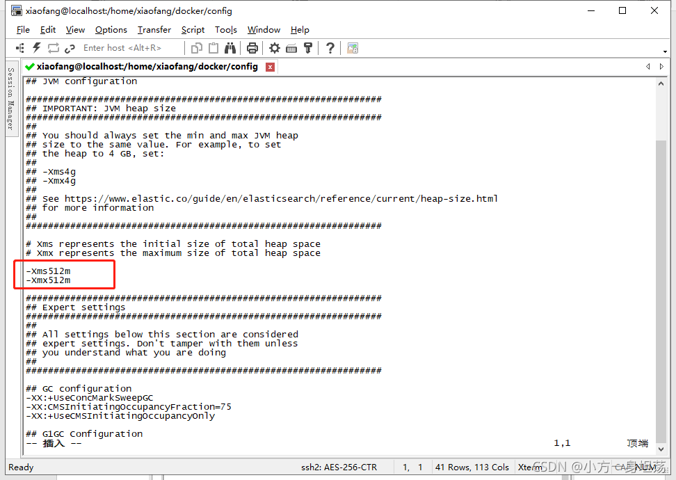Click the Help question mark icon
This screenshot has width=676, height=480.
pyautogui.click(x=330, y=48)
